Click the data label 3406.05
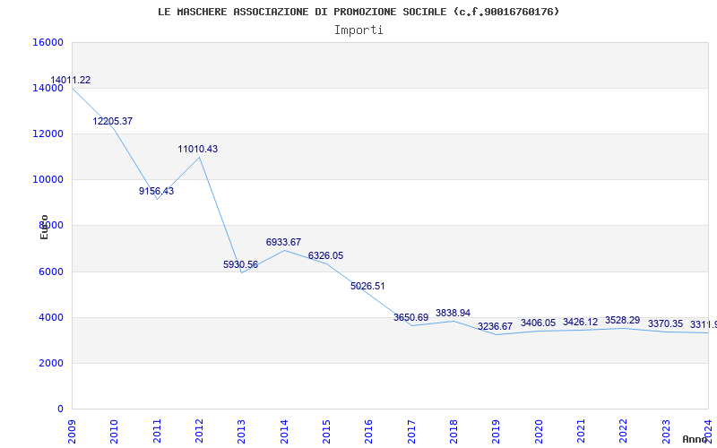This screenshot has height=448, width=717. [x=539, y=323]
